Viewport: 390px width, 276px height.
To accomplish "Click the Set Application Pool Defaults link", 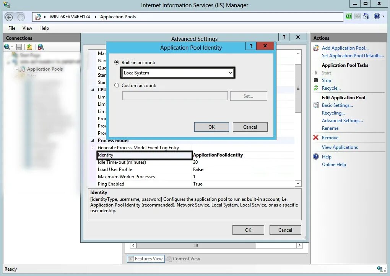I will 353,56.
